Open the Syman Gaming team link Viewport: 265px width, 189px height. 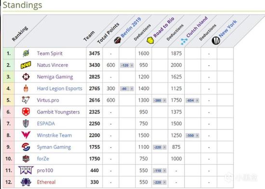coord(54,147)
